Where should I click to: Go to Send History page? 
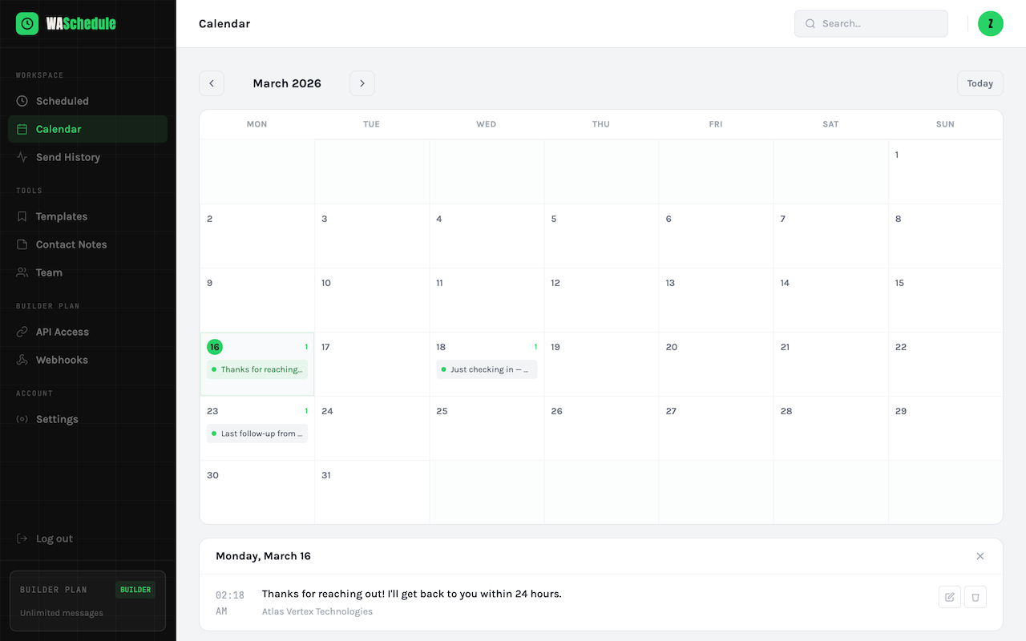click(88, 157)
